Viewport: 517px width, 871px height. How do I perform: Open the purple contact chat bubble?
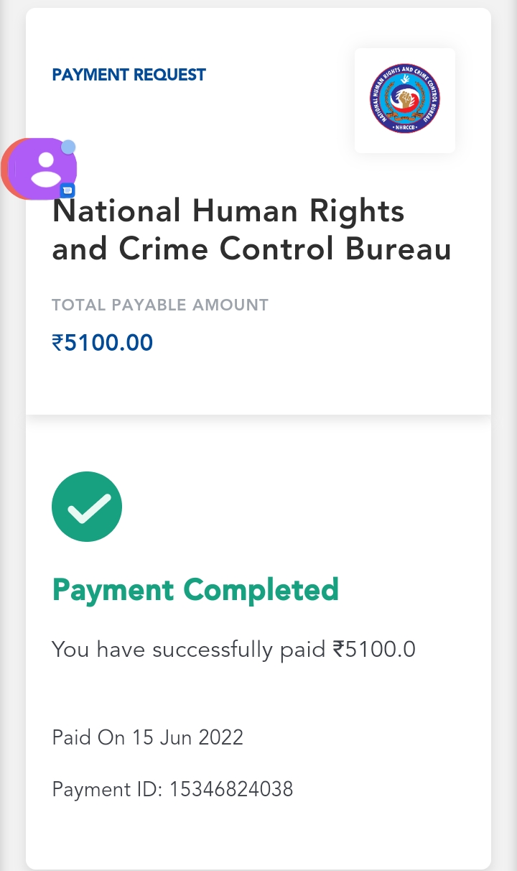click(x=46, y=169)
